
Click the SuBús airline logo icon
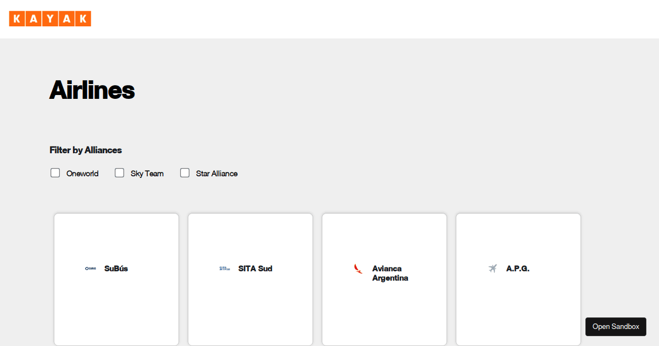point(91,269)
